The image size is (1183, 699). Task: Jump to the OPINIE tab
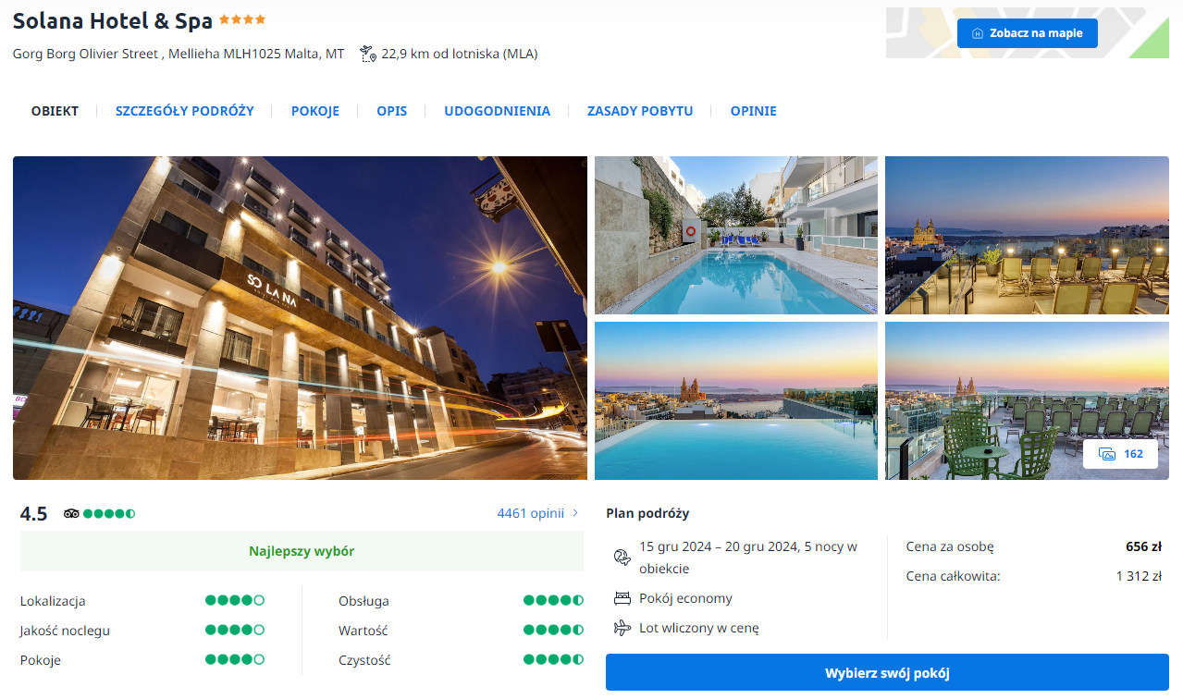pos(754,111)
